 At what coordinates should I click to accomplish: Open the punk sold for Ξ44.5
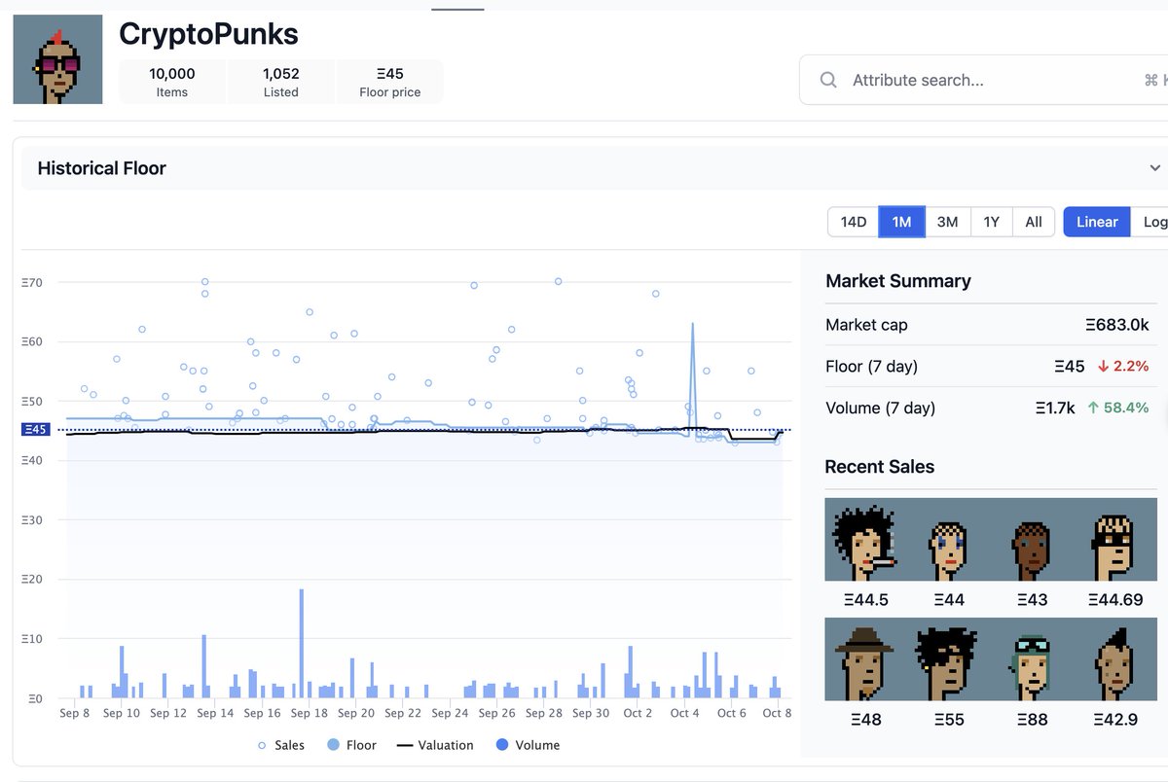[x=865, y=540]
